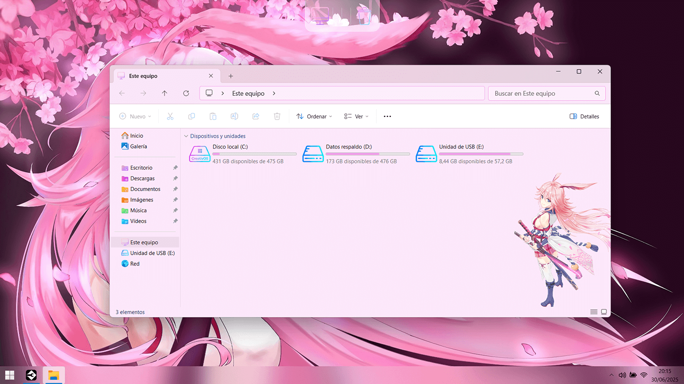
Task: Click the Delete trash icon in toolbar
Action: 277,117
